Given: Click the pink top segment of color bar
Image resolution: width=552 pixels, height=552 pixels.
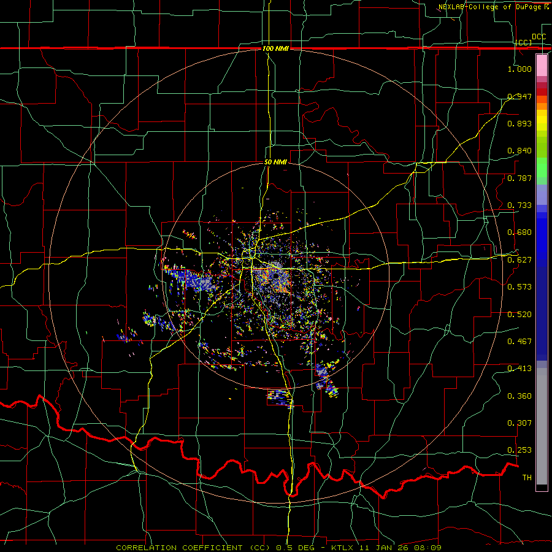Looking at the screenshot, I should [x=542, y=66].
